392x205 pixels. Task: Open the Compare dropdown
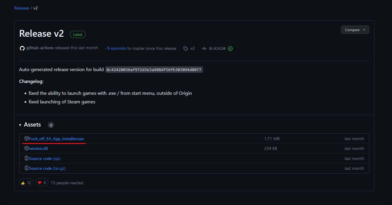[x=355, y=30]
